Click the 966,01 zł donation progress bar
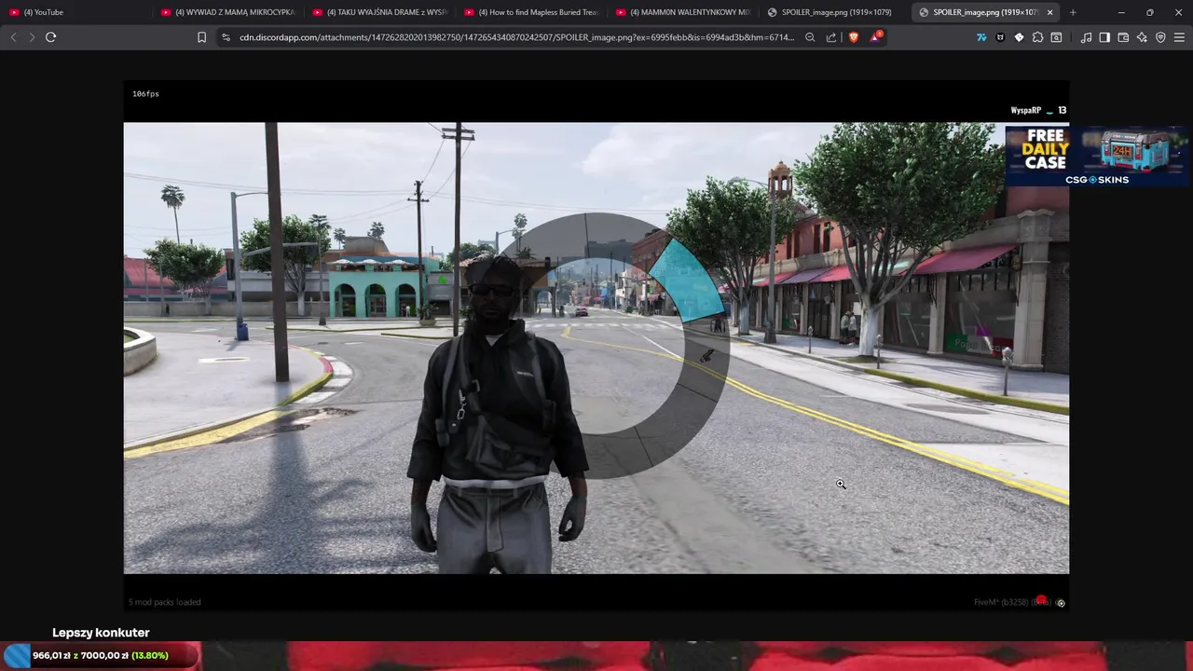Screen dimensions: 1193x671 pyautogui.click(x=101, y=655)
